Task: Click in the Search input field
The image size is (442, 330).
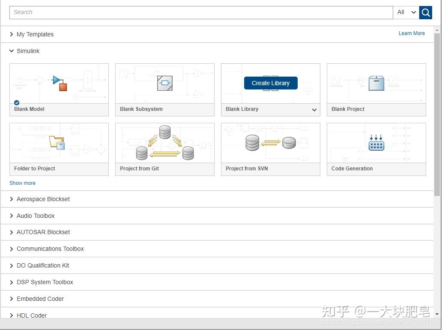Action: (x=201, y=12)
